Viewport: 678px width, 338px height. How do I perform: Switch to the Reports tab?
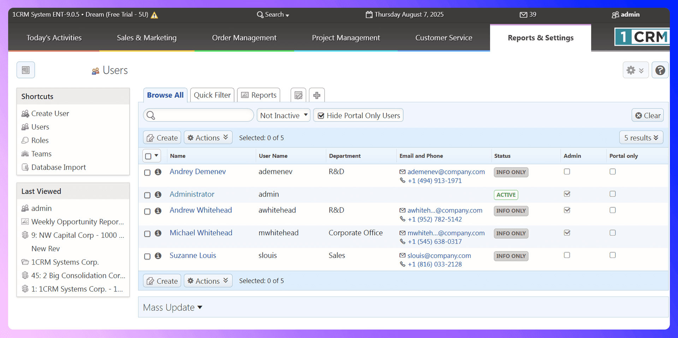(259, 95)
